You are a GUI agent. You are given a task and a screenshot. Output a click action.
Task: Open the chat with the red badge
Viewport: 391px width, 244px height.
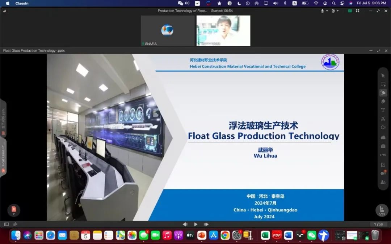click(383, 173)
